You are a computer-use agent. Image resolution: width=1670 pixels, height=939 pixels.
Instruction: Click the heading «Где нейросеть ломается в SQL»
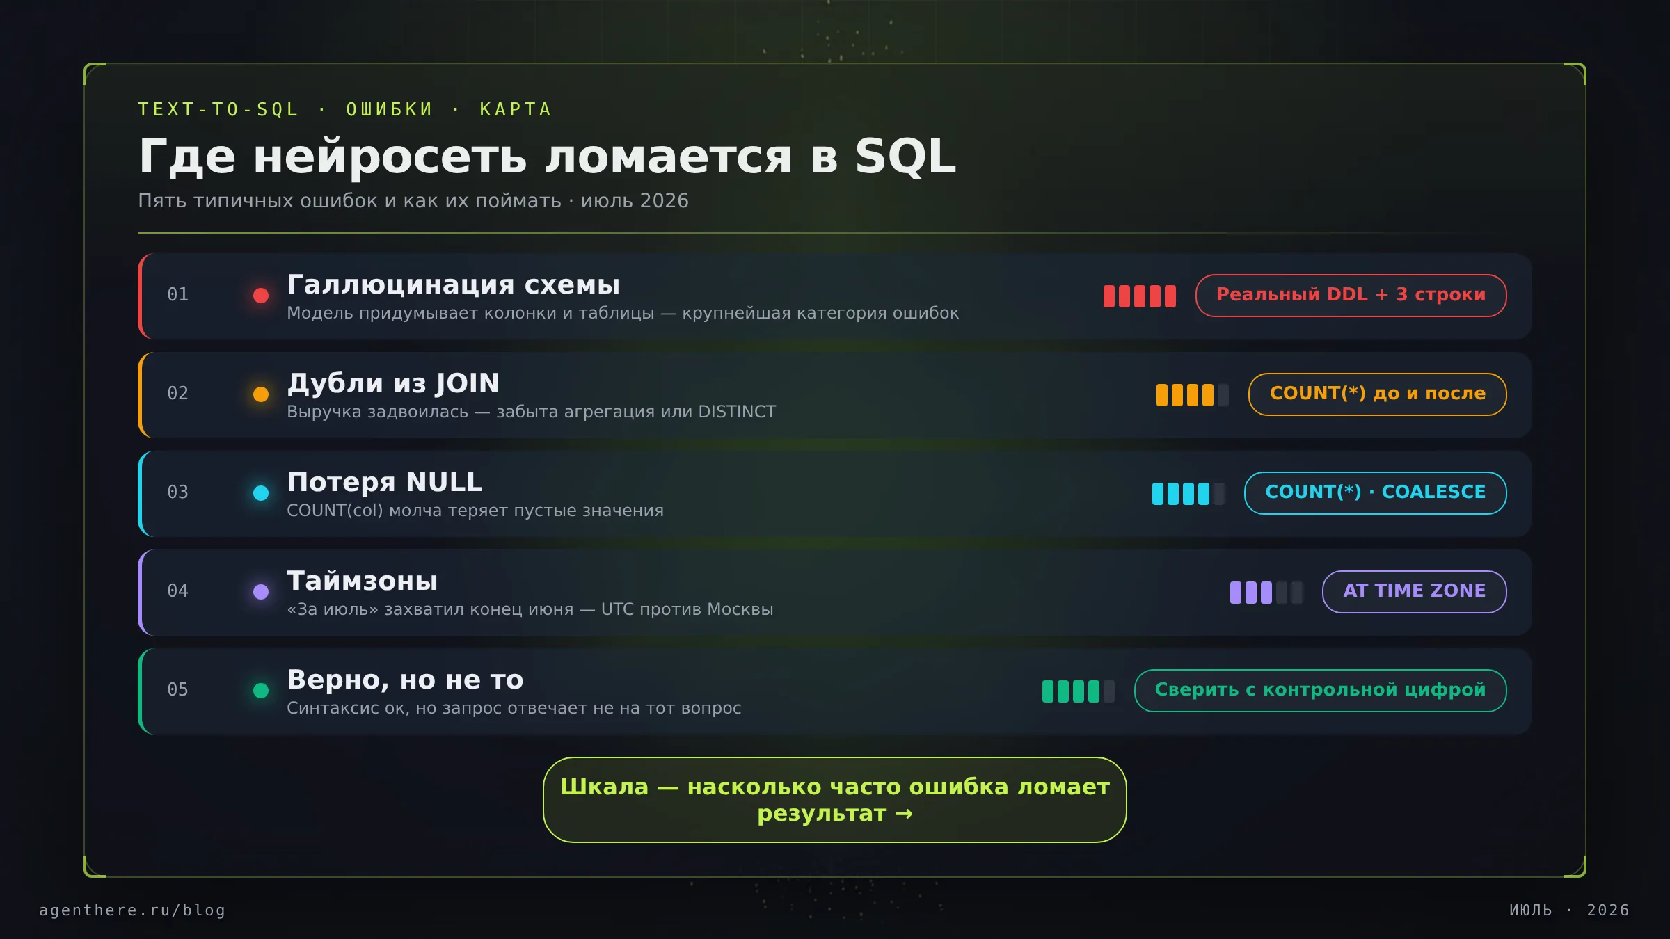pyautogui.click(x=548, y=156)
